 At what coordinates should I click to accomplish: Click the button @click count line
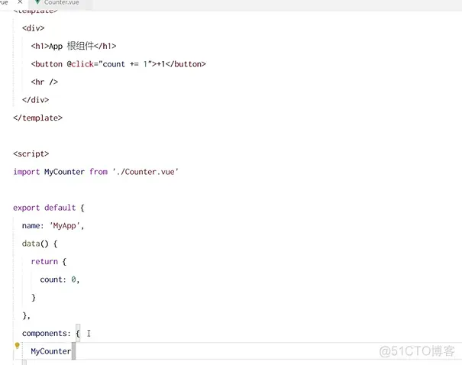coord(118,64)
